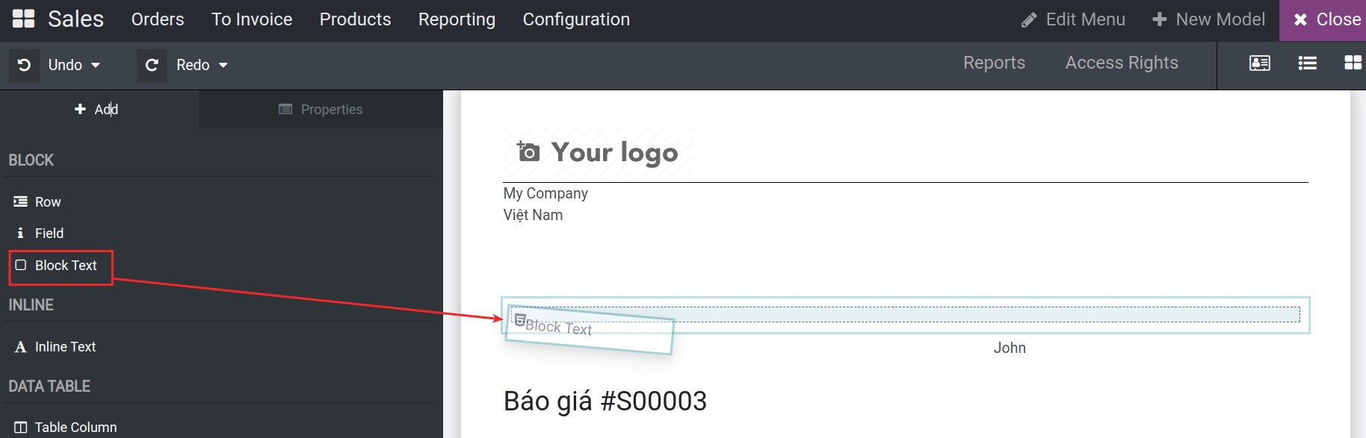Click the Undo arrow icon

(x=24, y=65)
